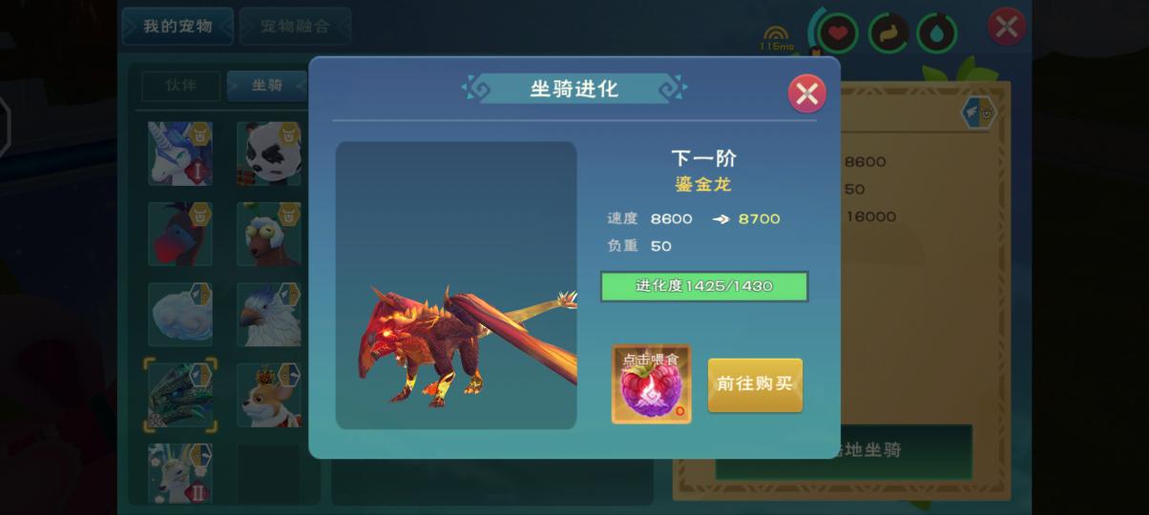
Task: Select the white deer mount thumbnail
Action: (180, 474)
